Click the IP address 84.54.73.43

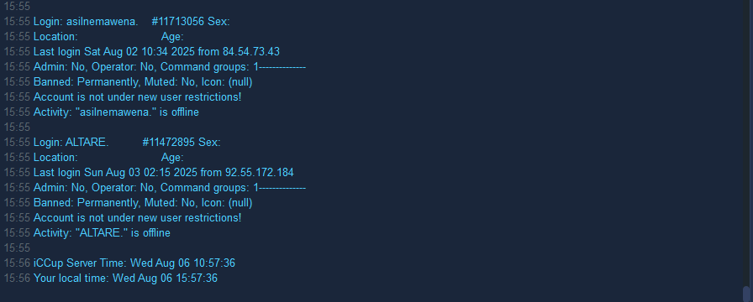[x=251, y=52]
